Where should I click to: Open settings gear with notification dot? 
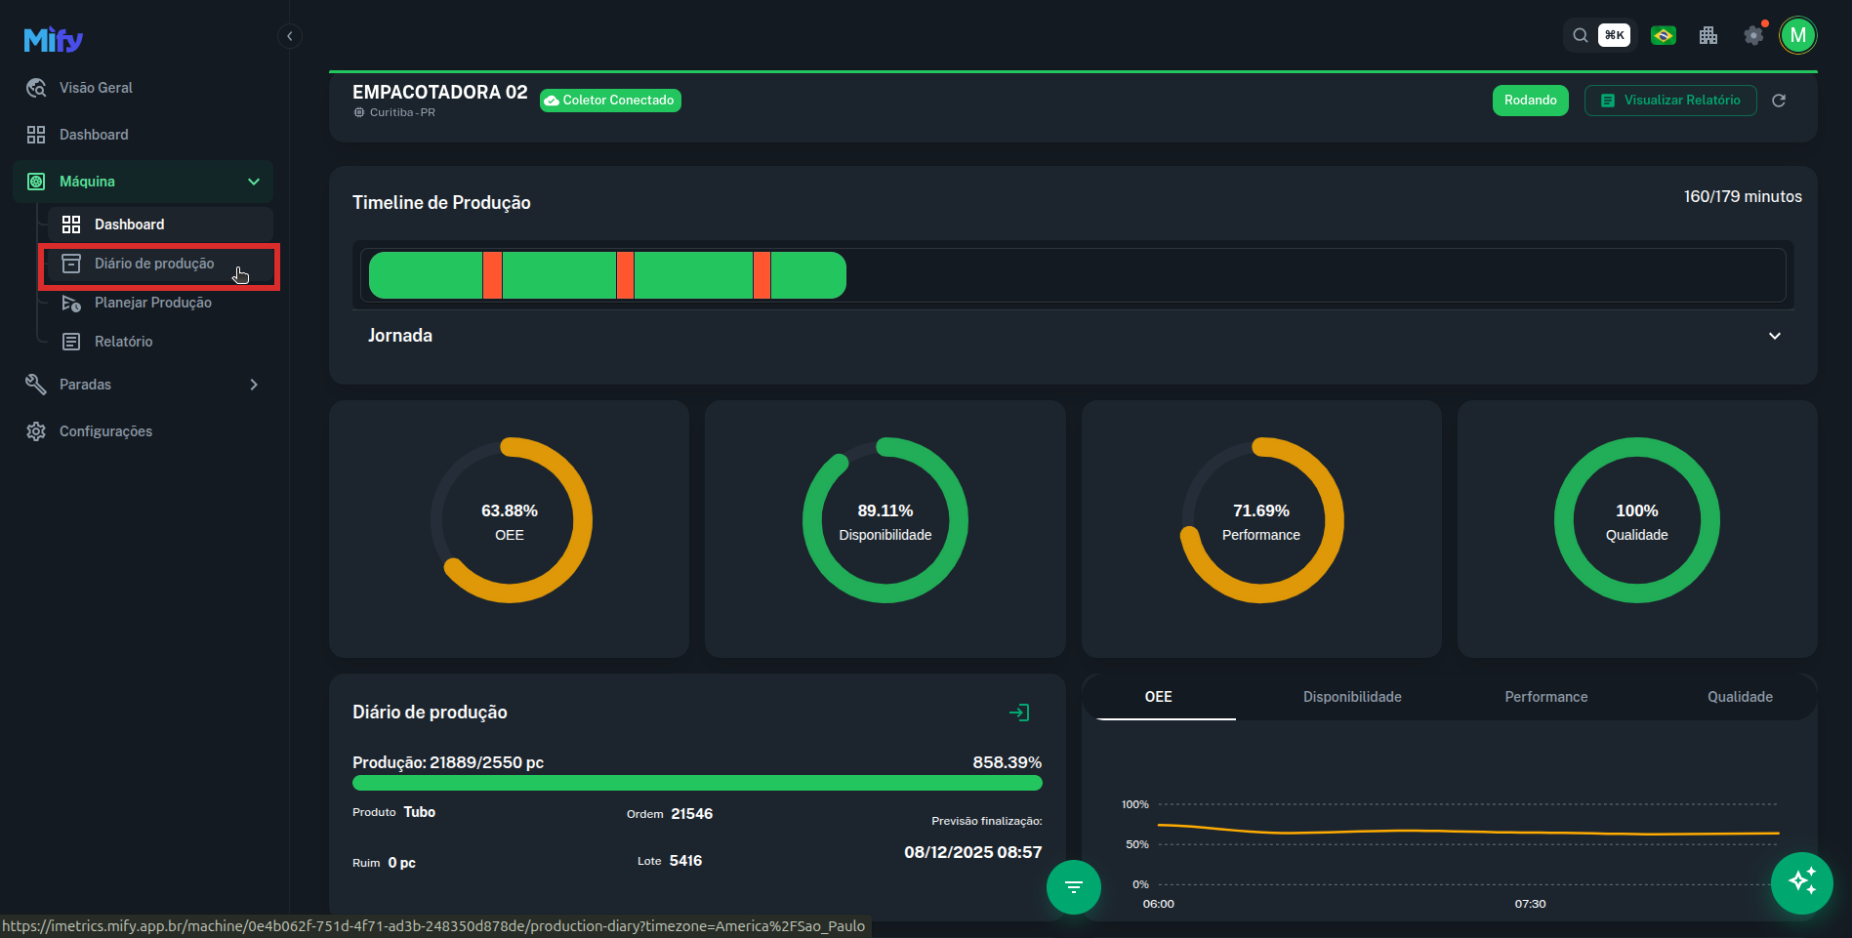(1753, 36)
